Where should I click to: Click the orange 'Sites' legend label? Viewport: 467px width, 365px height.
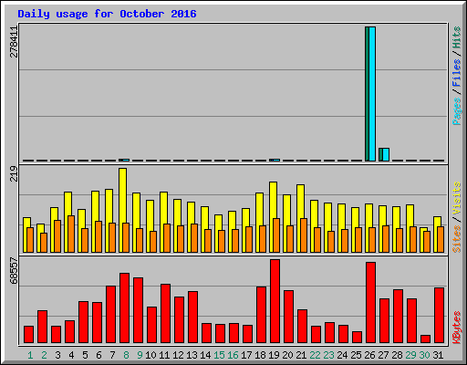click(457, 239)
